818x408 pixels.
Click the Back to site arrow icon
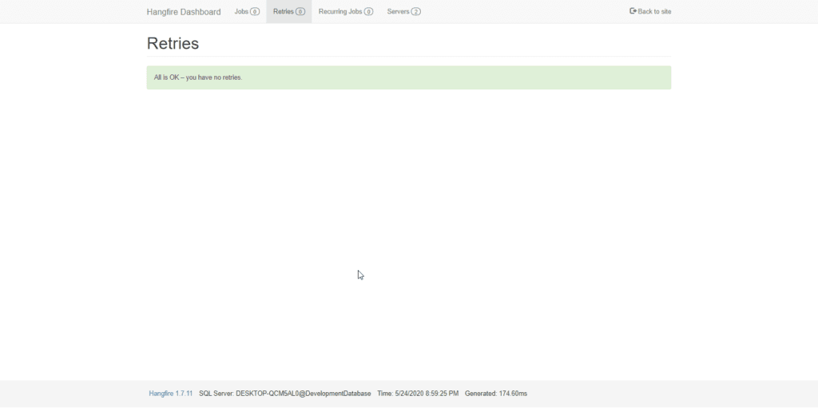633,11
